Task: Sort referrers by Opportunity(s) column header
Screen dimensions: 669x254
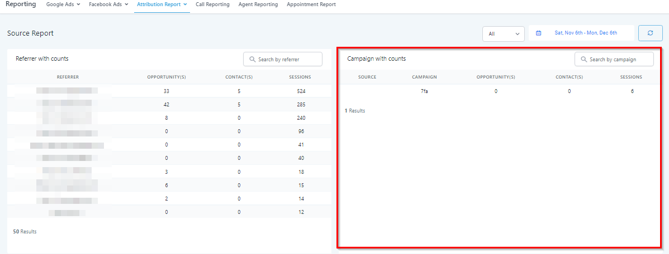Action: 166,77
